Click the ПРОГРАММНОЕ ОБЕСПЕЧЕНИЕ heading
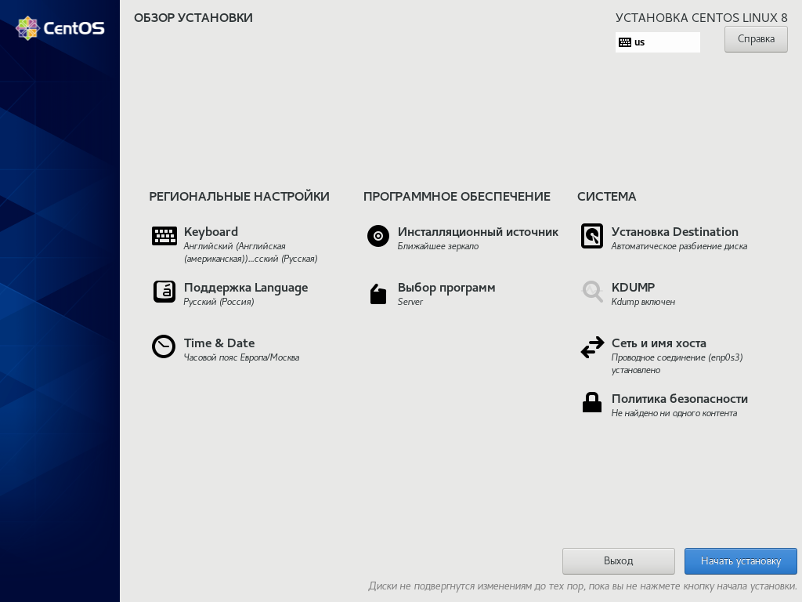802x602 pixels. pyautogui.click(x=457, y=197)
